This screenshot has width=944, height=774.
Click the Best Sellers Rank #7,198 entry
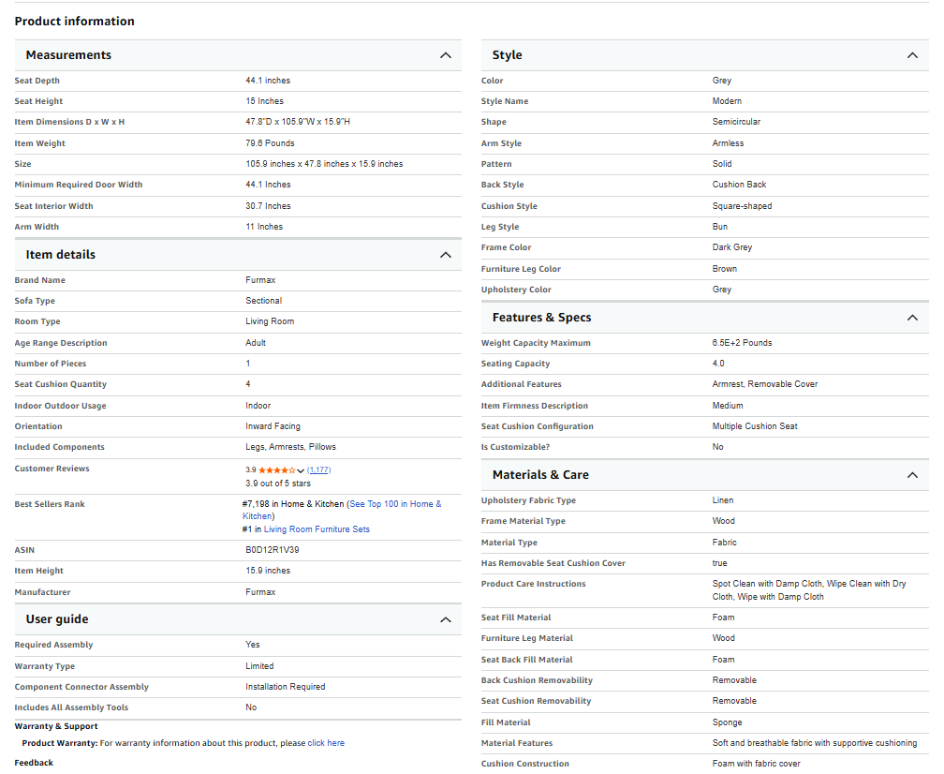(291, 503)
